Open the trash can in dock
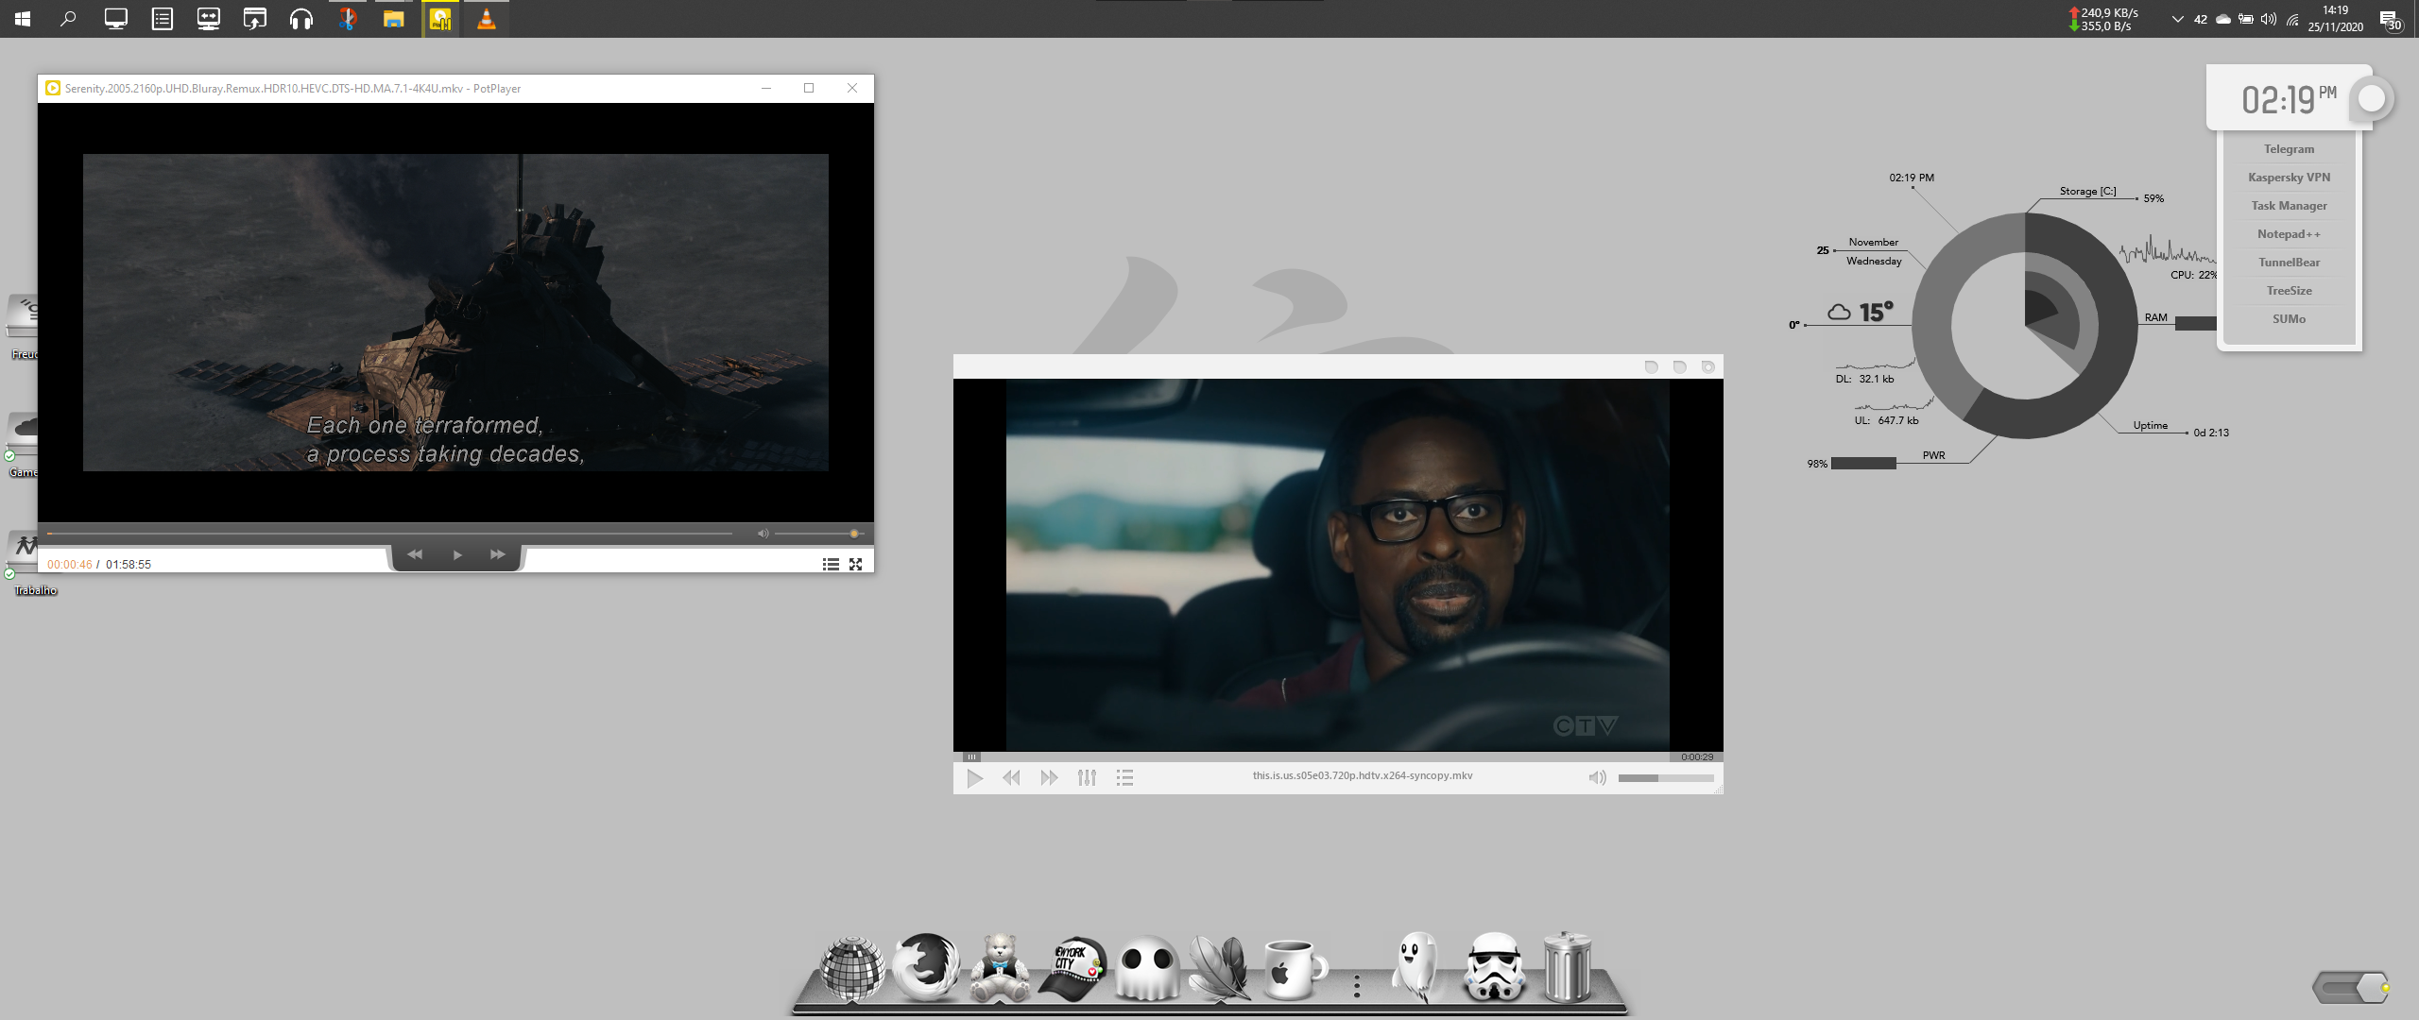Image resolution: width=2419 pixels, height=1020 pixels. pyautogui.click(x=1567, y=966)
